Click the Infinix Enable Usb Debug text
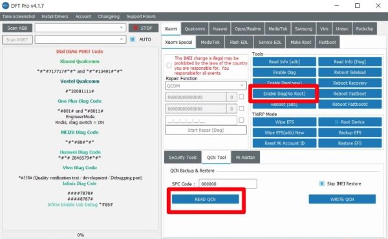 click(72, 205)
